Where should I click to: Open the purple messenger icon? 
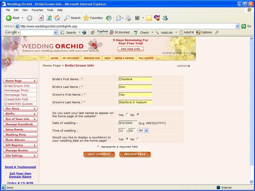[157, 18]
